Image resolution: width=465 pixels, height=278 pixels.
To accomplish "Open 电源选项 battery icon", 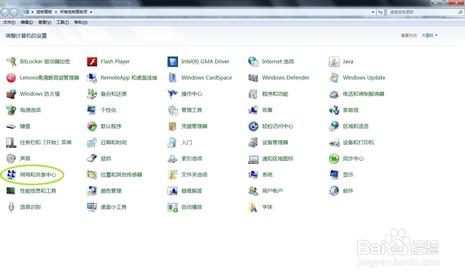I will (x=11, y=110).
